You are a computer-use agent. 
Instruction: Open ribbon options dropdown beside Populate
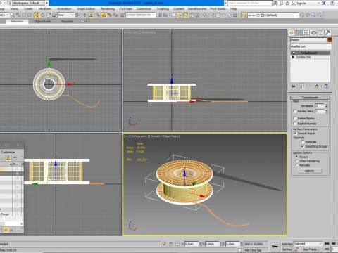pyautogui.click(x=84, y=21)
